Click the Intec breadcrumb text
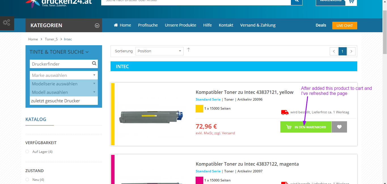Viewport: 387px width, 184px height. [x=68, y=39]
